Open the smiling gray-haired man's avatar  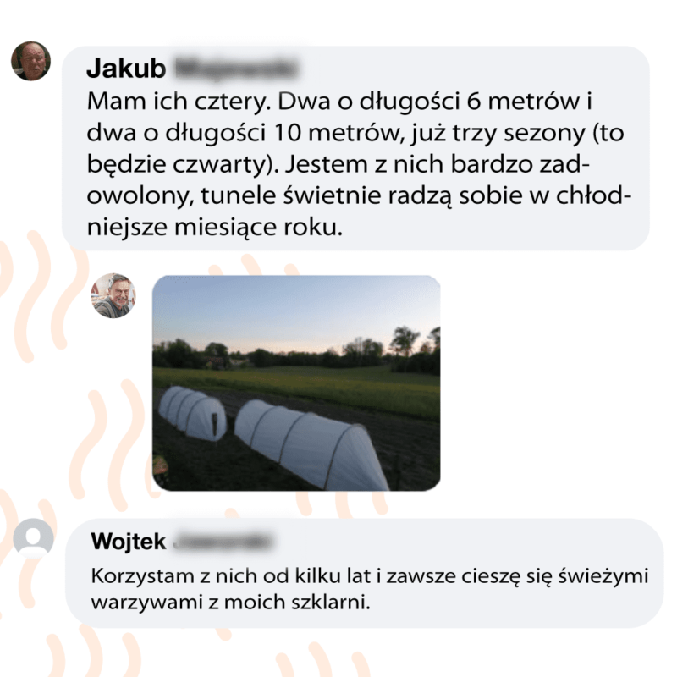click(113, 295)
